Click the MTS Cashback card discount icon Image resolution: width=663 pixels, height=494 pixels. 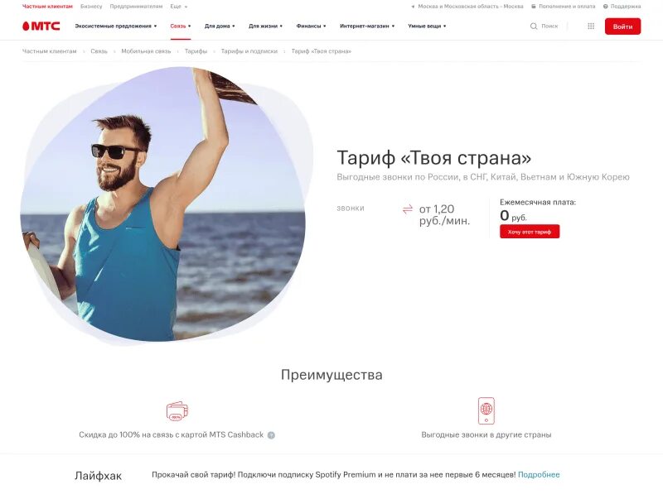coord(177,411)
